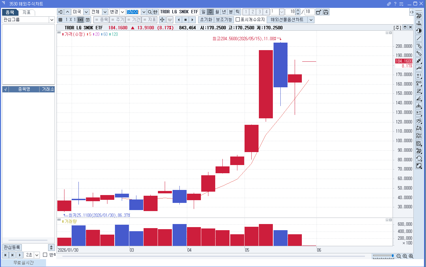Select the 틱 tick period tab
The image size is (426, 267).
tap(238, 12)
